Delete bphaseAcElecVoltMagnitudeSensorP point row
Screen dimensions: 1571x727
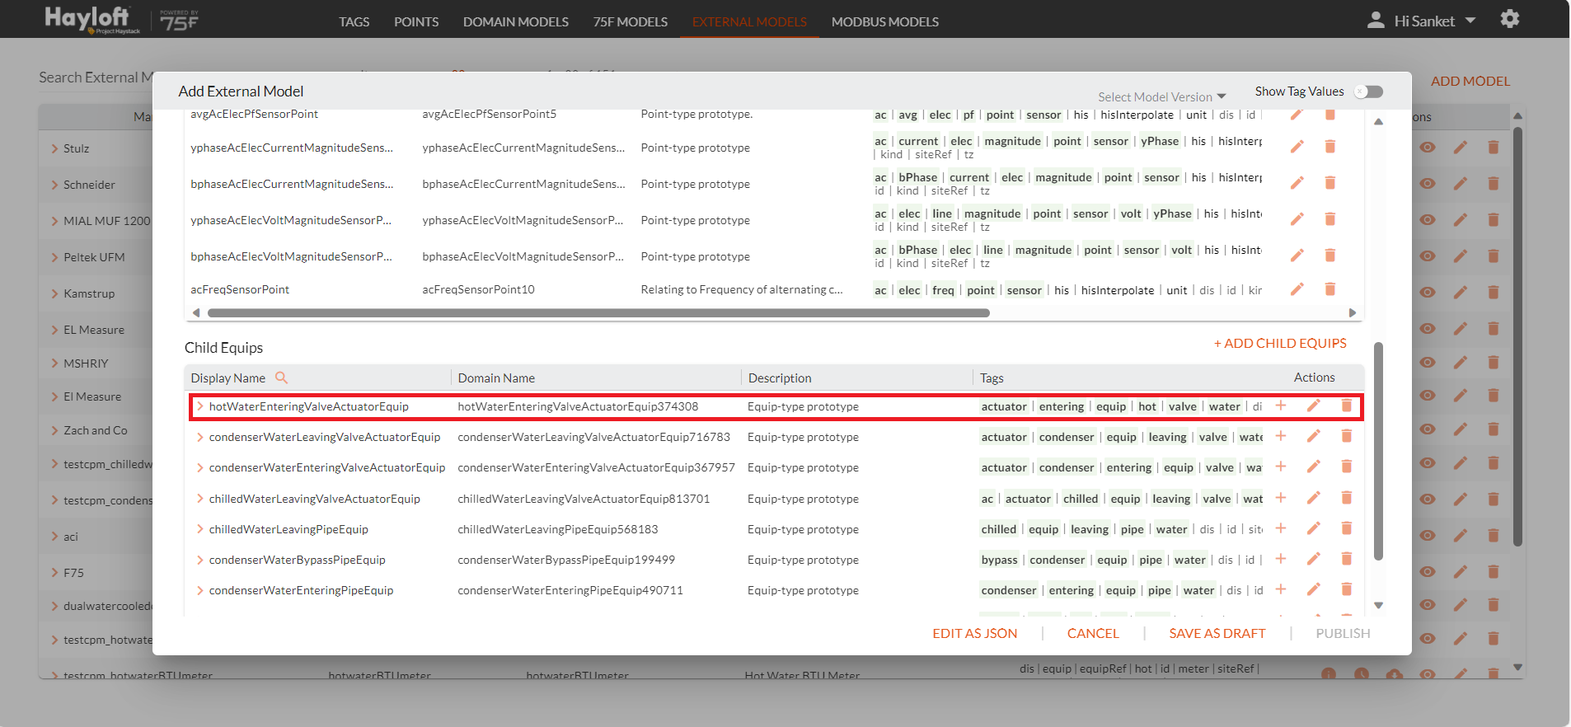pyautogui.click(x=1329, y=256)
